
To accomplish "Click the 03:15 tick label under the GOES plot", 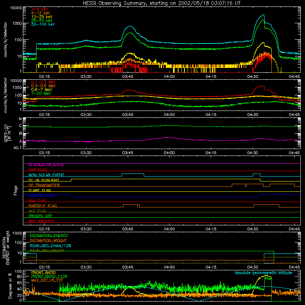I will (x=44, y=153).
